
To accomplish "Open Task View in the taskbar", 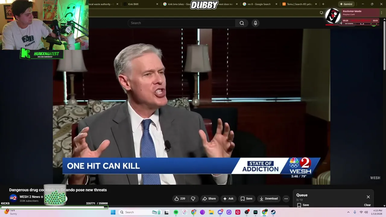I will click(x=166, y=212).
